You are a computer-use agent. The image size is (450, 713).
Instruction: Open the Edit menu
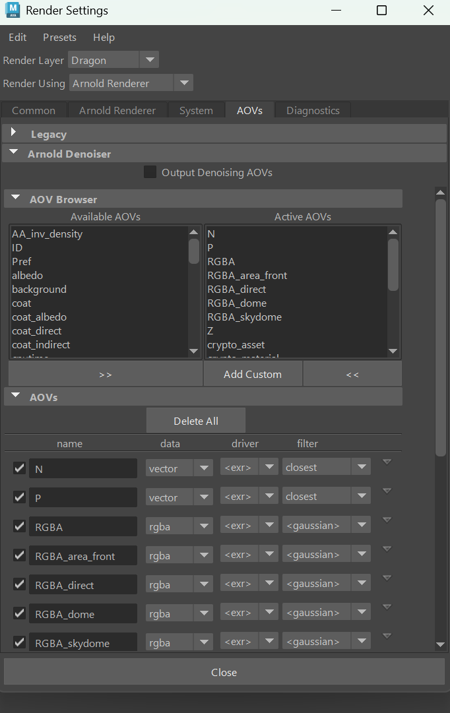18,38
